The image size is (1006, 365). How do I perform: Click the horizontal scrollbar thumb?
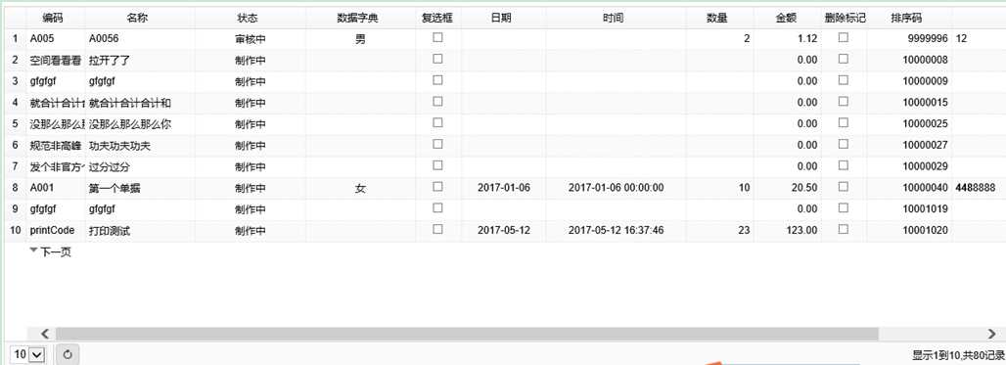click(x=467, y=334)
